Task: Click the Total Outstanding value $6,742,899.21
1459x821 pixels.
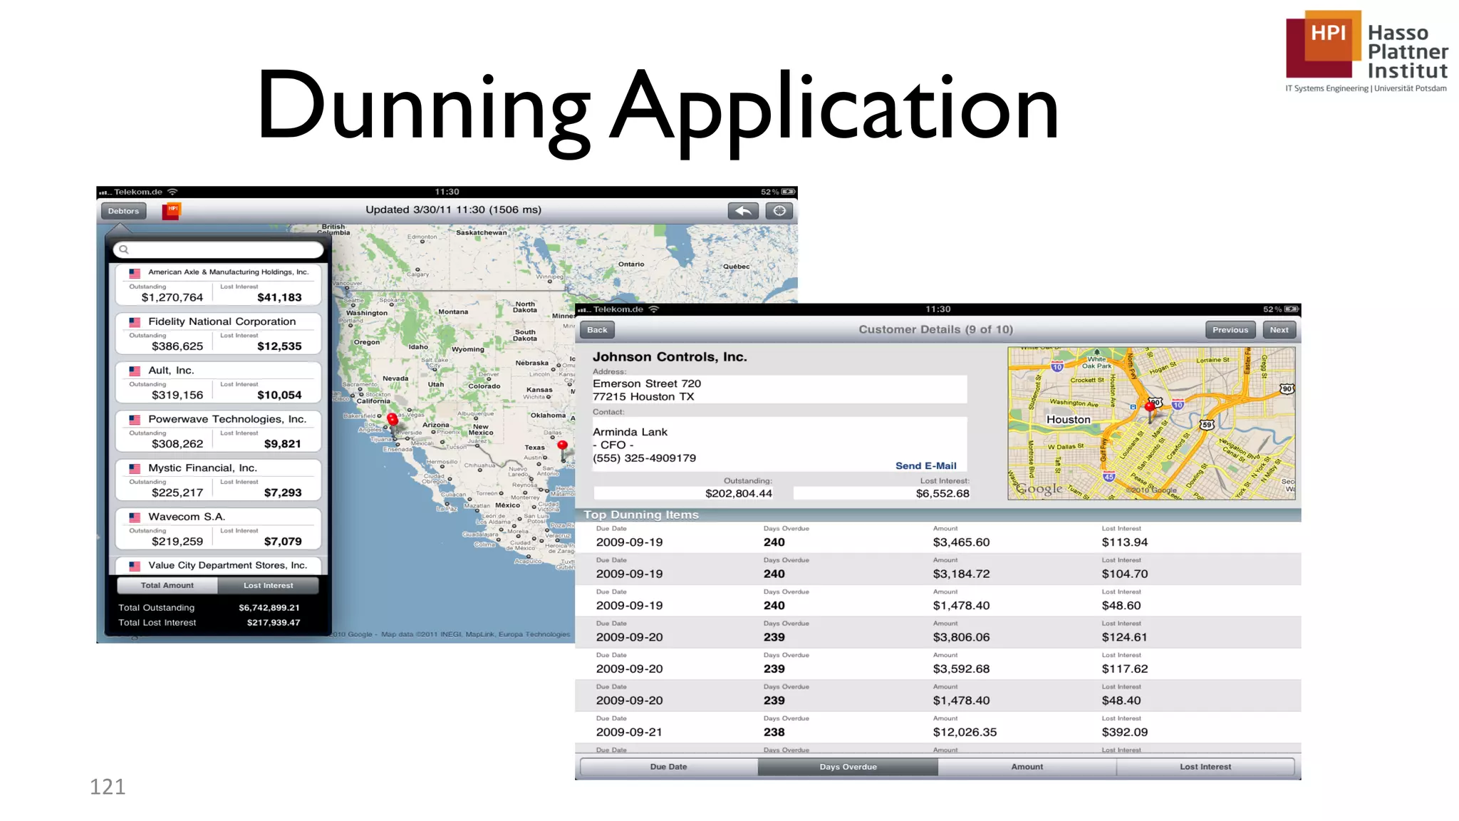Action: point(269,608)
